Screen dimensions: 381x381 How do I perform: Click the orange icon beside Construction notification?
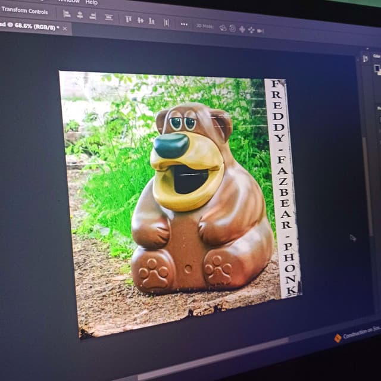tap(338, 338)
